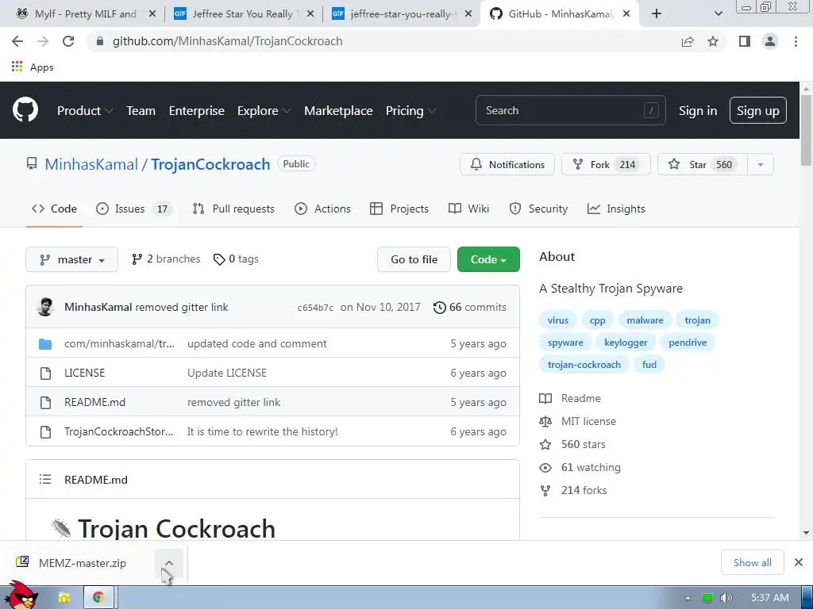Screen dimensions: 813x609
Task: Open the Issues tab with 17 issues
Action: tap(133, 209)
